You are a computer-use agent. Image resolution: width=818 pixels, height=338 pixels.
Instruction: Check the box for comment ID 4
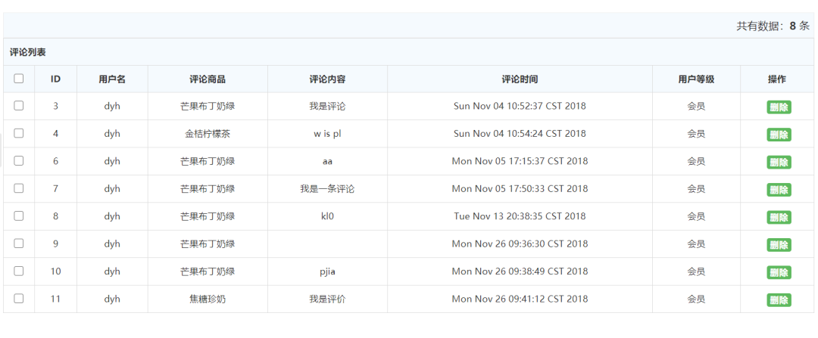(x=19, y=133)
